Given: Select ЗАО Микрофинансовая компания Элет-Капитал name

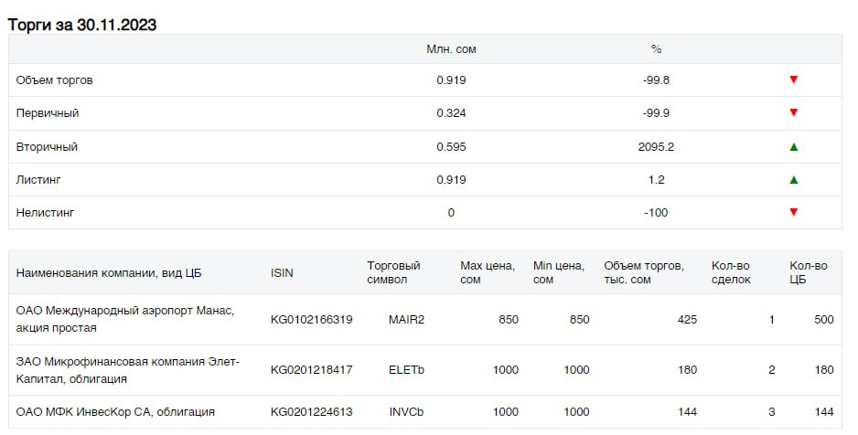Looking at the screenshot, I should coord(127,370).
